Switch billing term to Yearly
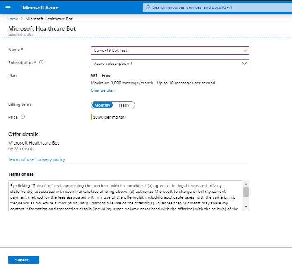The width and height of the screenshot is (292, 268). click(124, 105)
